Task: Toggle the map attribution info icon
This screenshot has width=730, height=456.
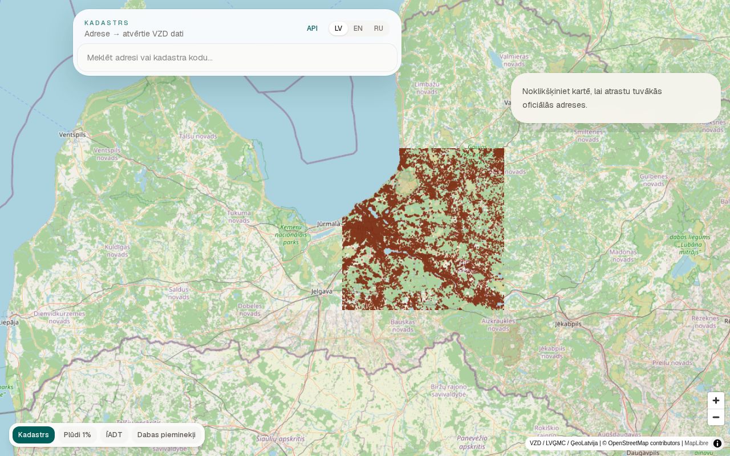Action: [x=717, y=443]
